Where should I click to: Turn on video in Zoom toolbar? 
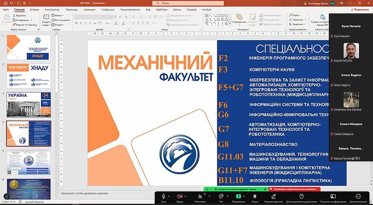[x=180, y=196]
